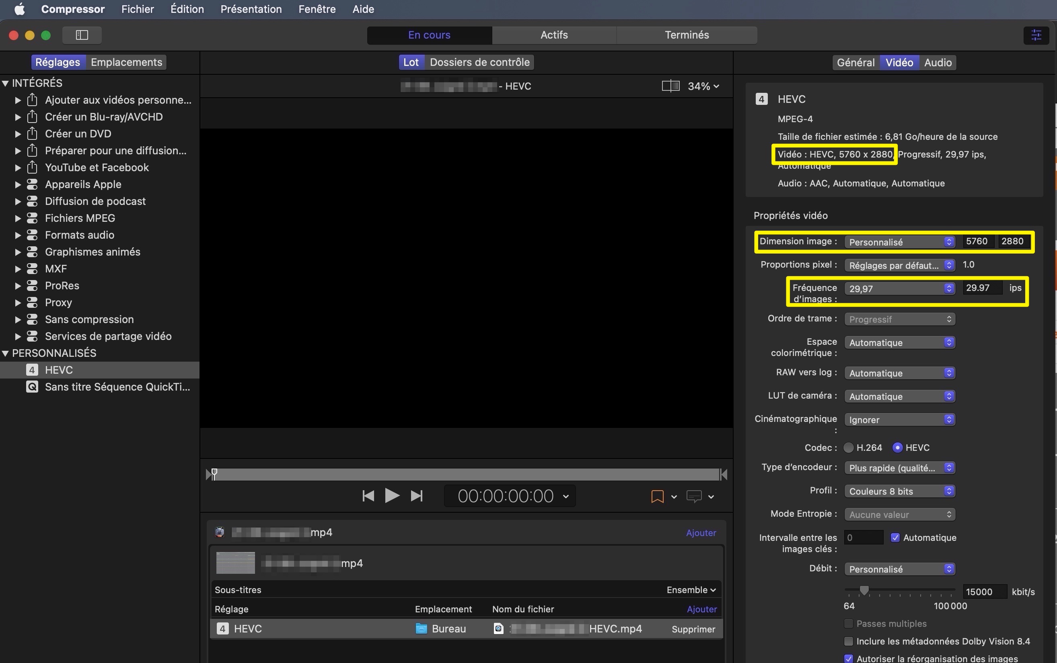
Task: Click the caption bubble icon in the viewer
Action: coord(694,496)
